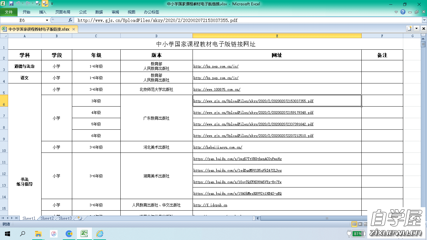Click the quick access icon left of highlighted one

[38, 4]
